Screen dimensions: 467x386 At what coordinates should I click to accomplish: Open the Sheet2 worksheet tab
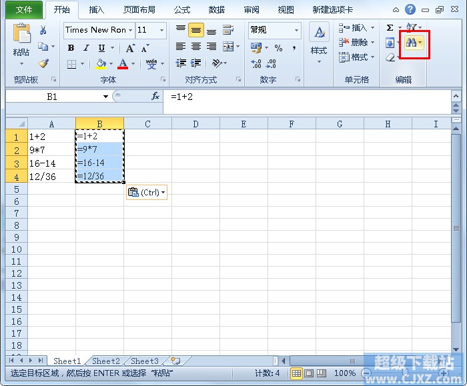[106, 361]
